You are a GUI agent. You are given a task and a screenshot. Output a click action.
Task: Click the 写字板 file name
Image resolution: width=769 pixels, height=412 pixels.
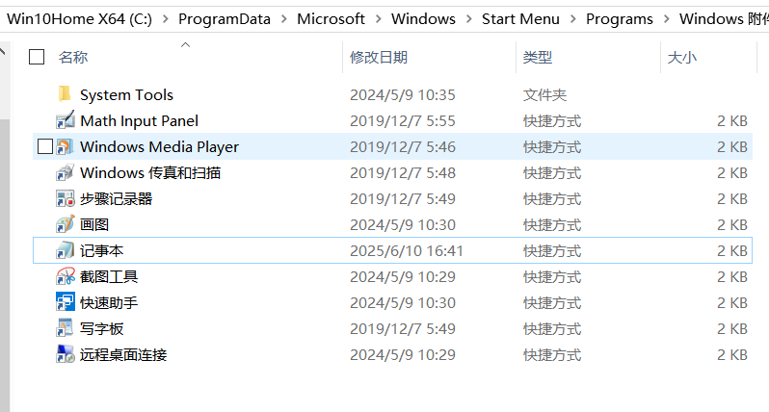click(101, 328)
